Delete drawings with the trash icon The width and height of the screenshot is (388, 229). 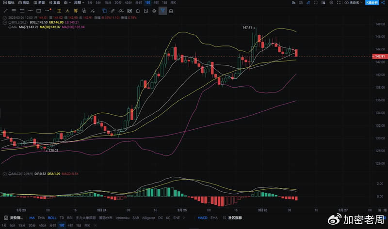pos(171,10)
